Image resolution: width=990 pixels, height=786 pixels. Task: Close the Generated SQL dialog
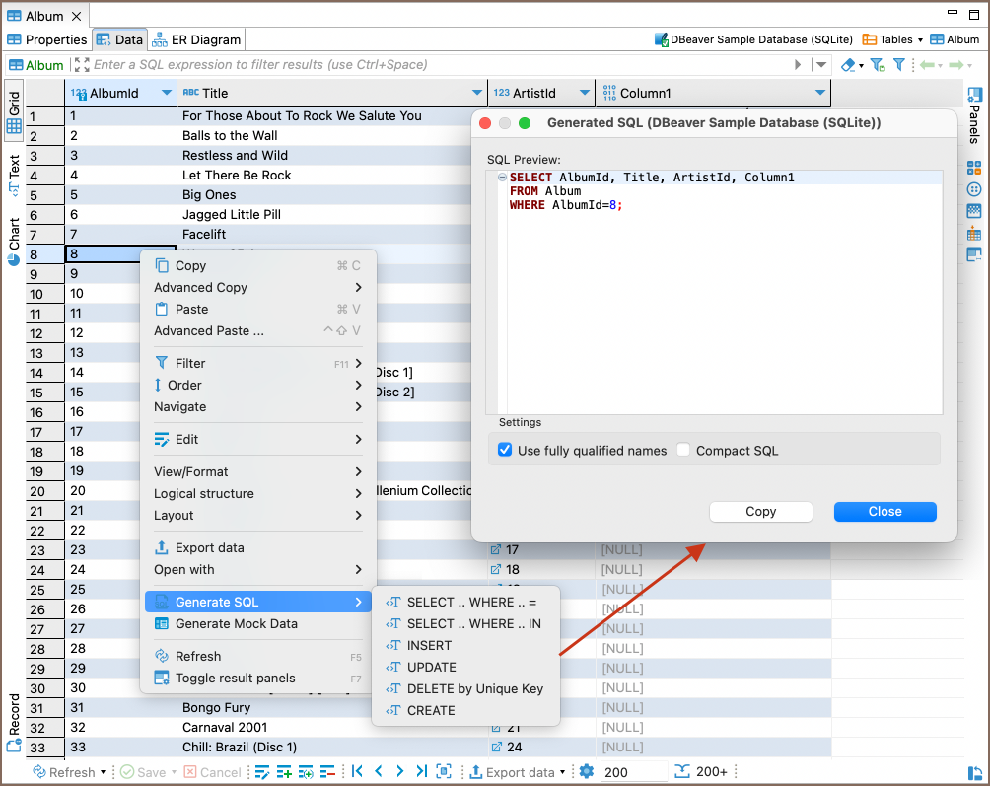coord(884,512)
